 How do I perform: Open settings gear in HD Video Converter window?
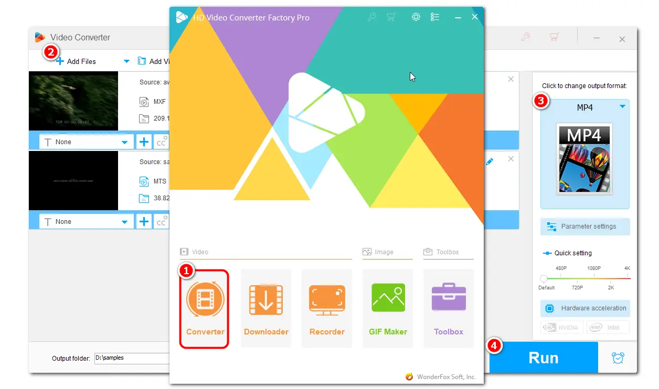click(x=416, y=17)
